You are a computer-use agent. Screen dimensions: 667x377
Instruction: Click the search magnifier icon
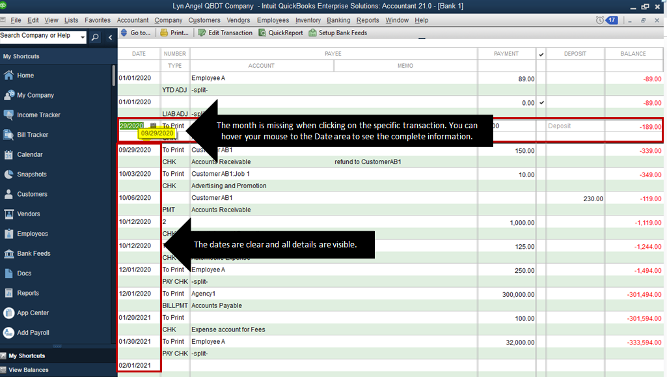(95, 38)
